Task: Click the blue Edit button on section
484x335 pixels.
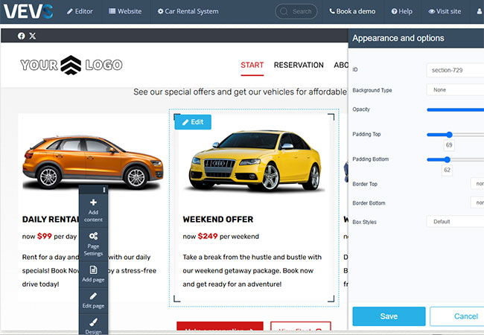Action: pyautogui.click(x=193, y=122)
